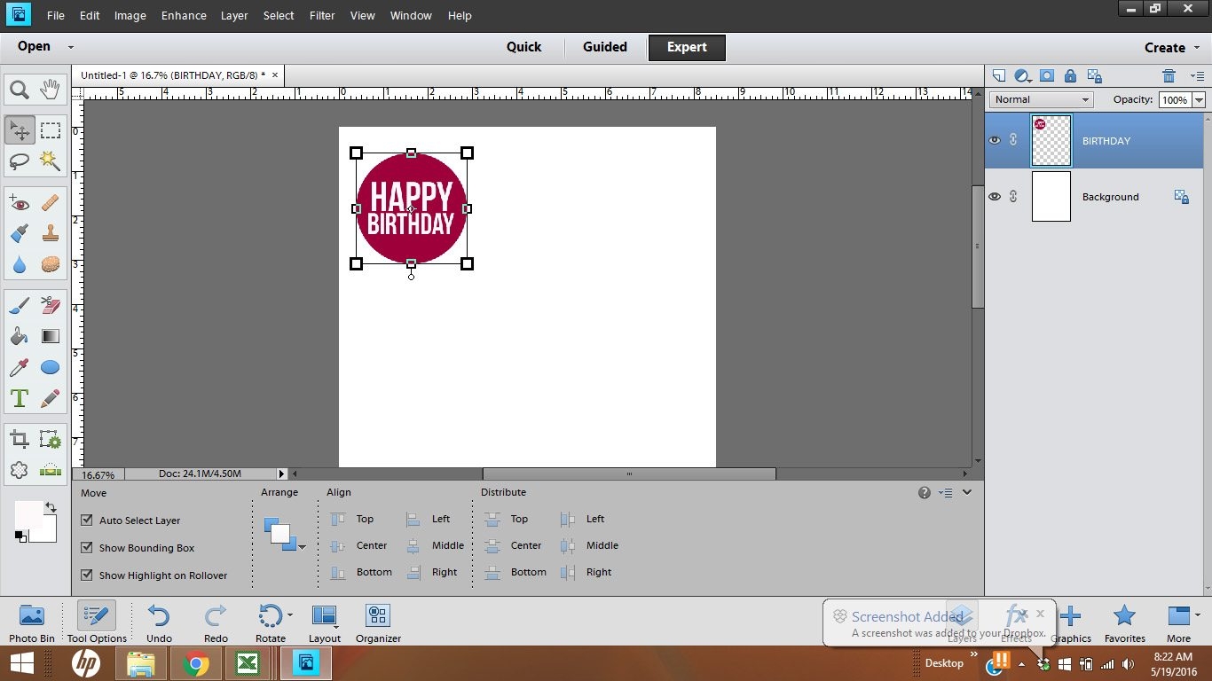Uncheck Show Bounding Box checkbox
The height and width of the screenshot is (681, 1212).
click(x=87, y=548)
